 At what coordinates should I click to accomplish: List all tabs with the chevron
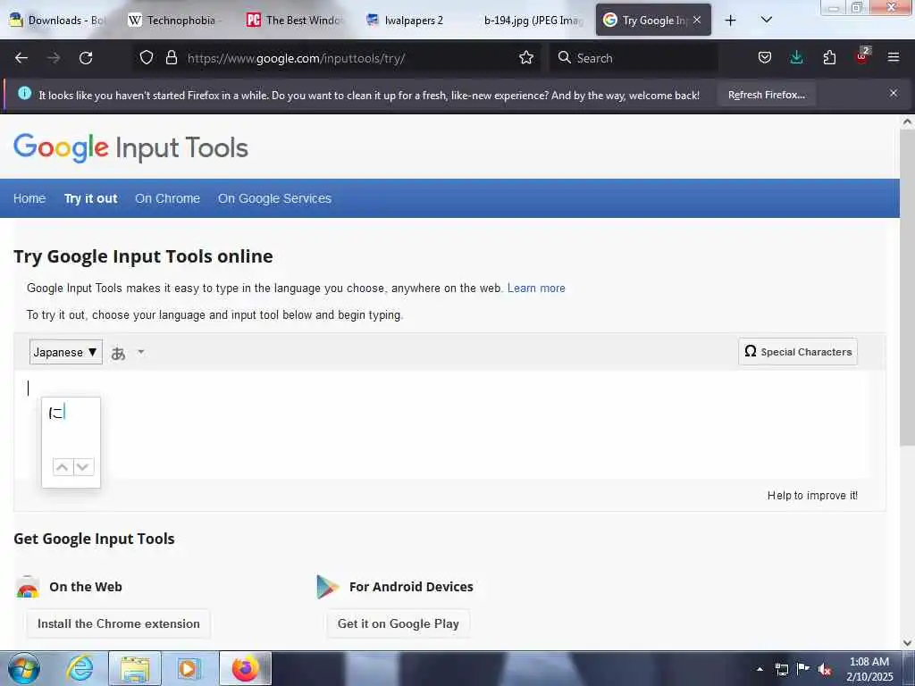click(767, 20)
